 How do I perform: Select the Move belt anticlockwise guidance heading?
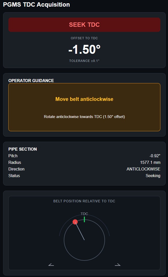click(84, 99)
